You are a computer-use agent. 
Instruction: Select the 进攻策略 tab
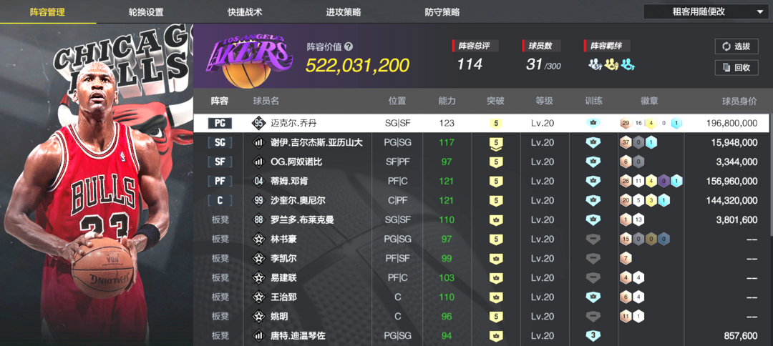[x=343, y=12]
